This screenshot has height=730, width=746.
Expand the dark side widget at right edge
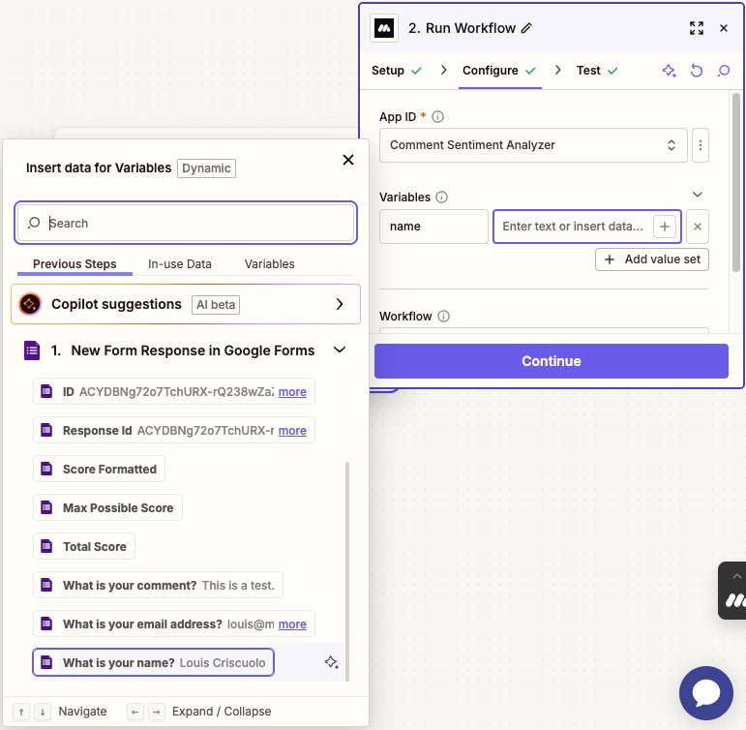click(733, 591)
